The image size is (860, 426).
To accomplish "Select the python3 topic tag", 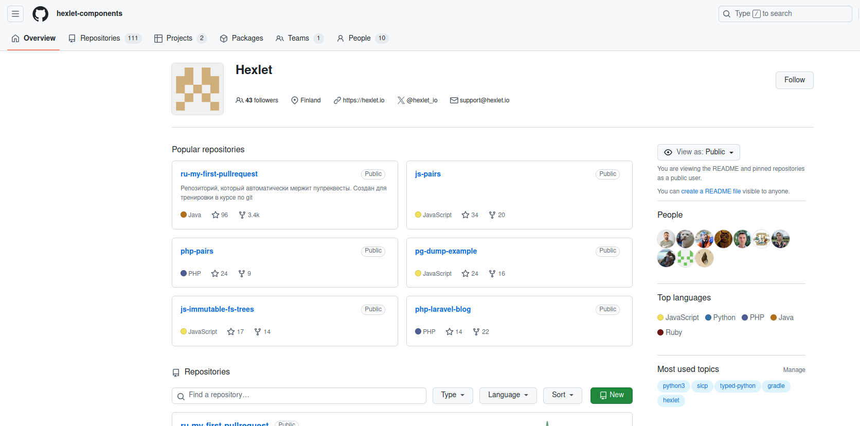I will pyautogui.click(x=674, y=386).
